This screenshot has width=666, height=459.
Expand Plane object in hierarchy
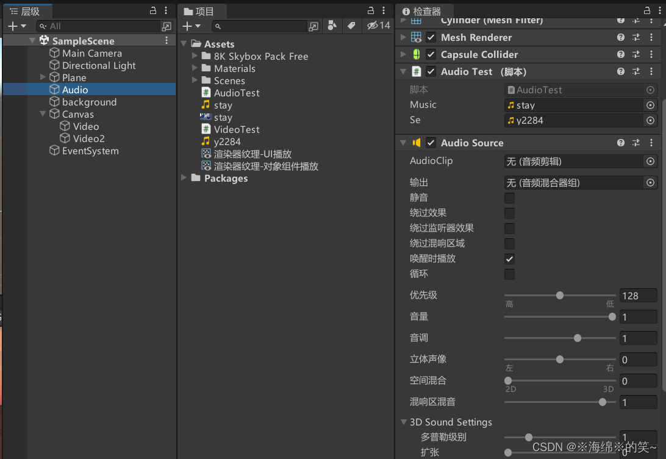pos(43,77)
